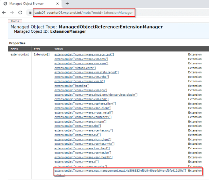The image size is (209, 182).
Task: Open extensionList com.vmware.vsan.client link
Action: pos(83,108)
